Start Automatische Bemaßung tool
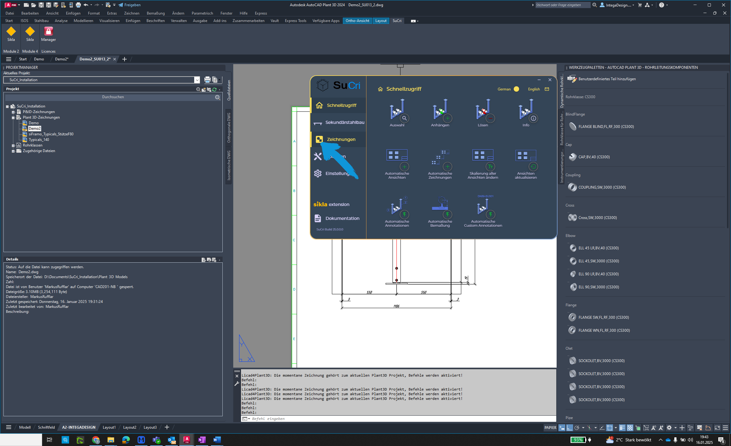The image size is (731, 446). (x=440, y=212)
